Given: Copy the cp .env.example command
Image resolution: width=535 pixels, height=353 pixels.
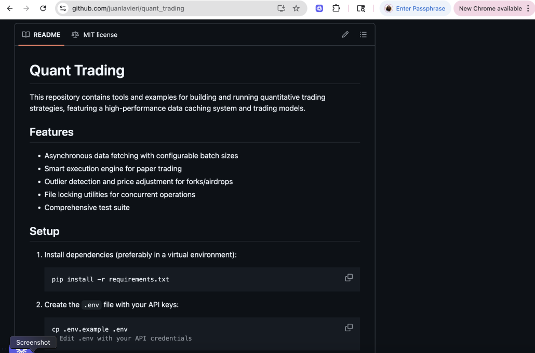Looking at the screenshot, I should click(349, 328).
